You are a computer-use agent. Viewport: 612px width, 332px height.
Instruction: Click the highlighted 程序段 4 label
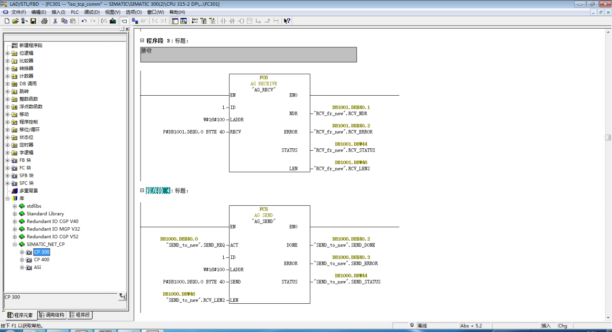point(158,190)
